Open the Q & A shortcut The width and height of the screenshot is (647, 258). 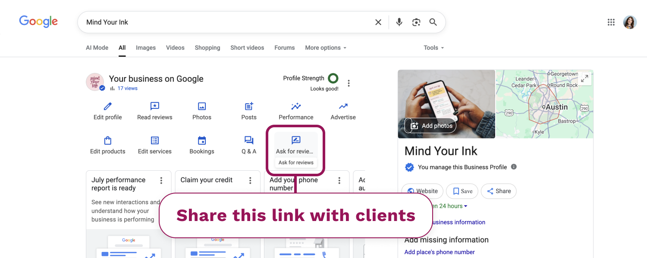pyautogui.click(x=249, y=145)
